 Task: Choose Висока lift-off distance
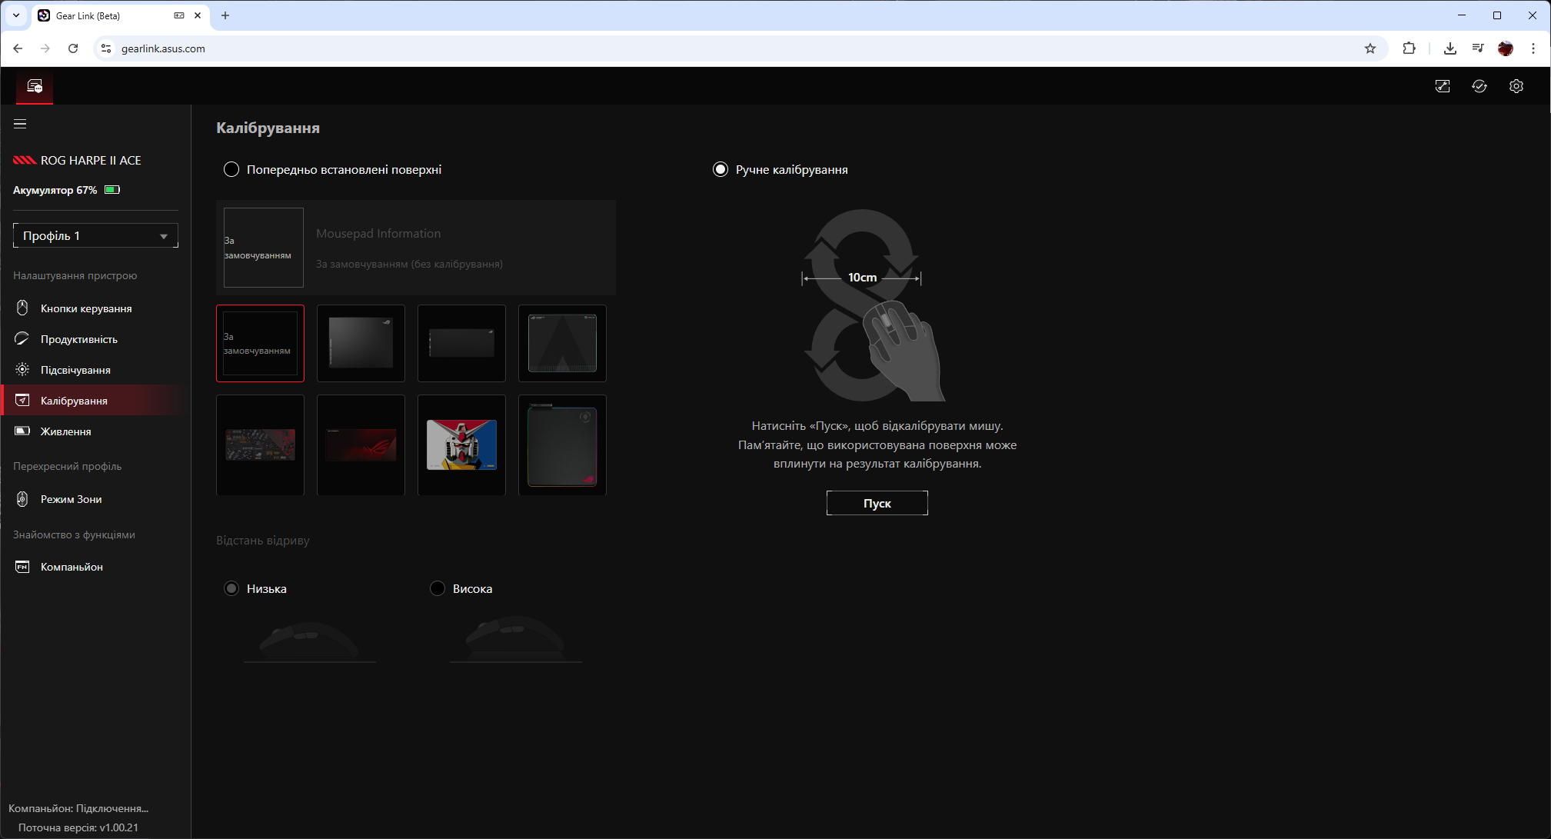438,588
